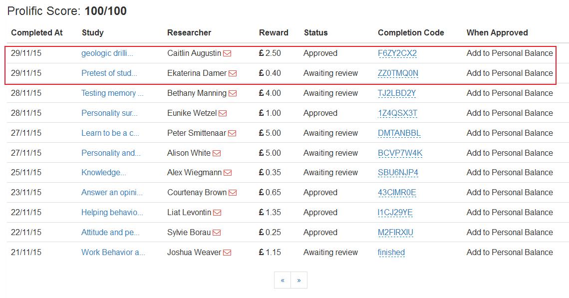Go to the next page of results
569x298 pixels.
click(298, 280)
